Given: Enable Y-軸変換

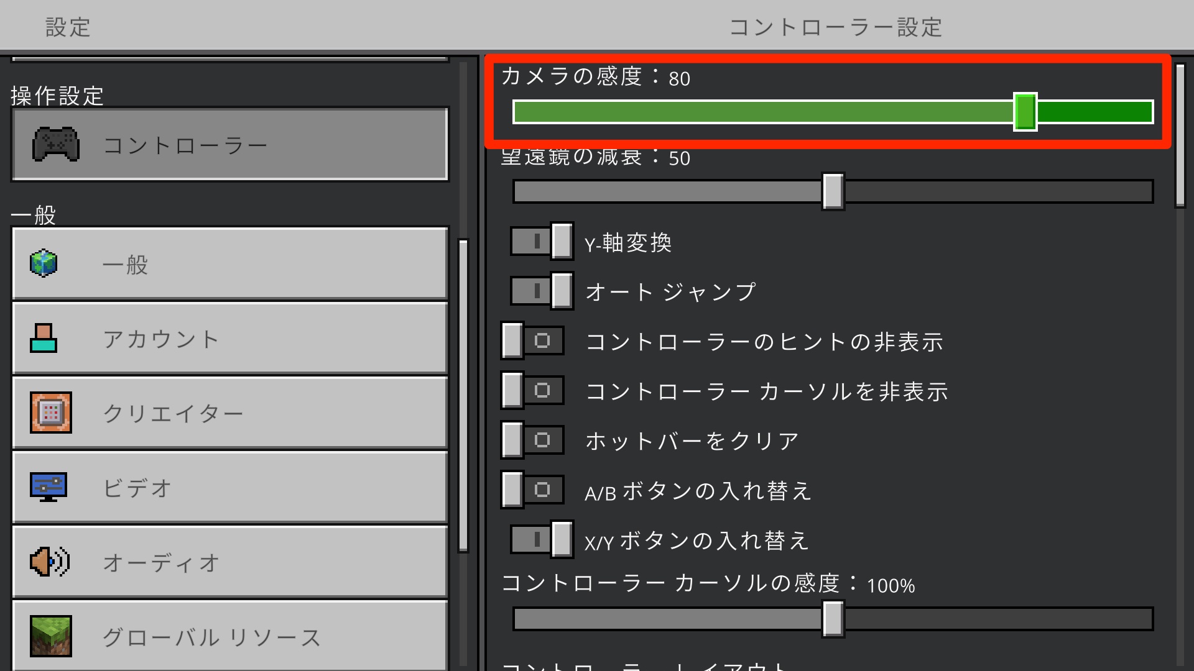Looking at the screenshot, I should pyautogui.click(x=540, y=242).
